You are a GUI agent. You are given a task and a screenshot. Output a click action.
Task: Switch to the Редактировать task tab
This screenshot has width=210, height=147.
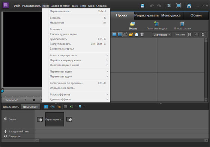[x=147, y=15]
